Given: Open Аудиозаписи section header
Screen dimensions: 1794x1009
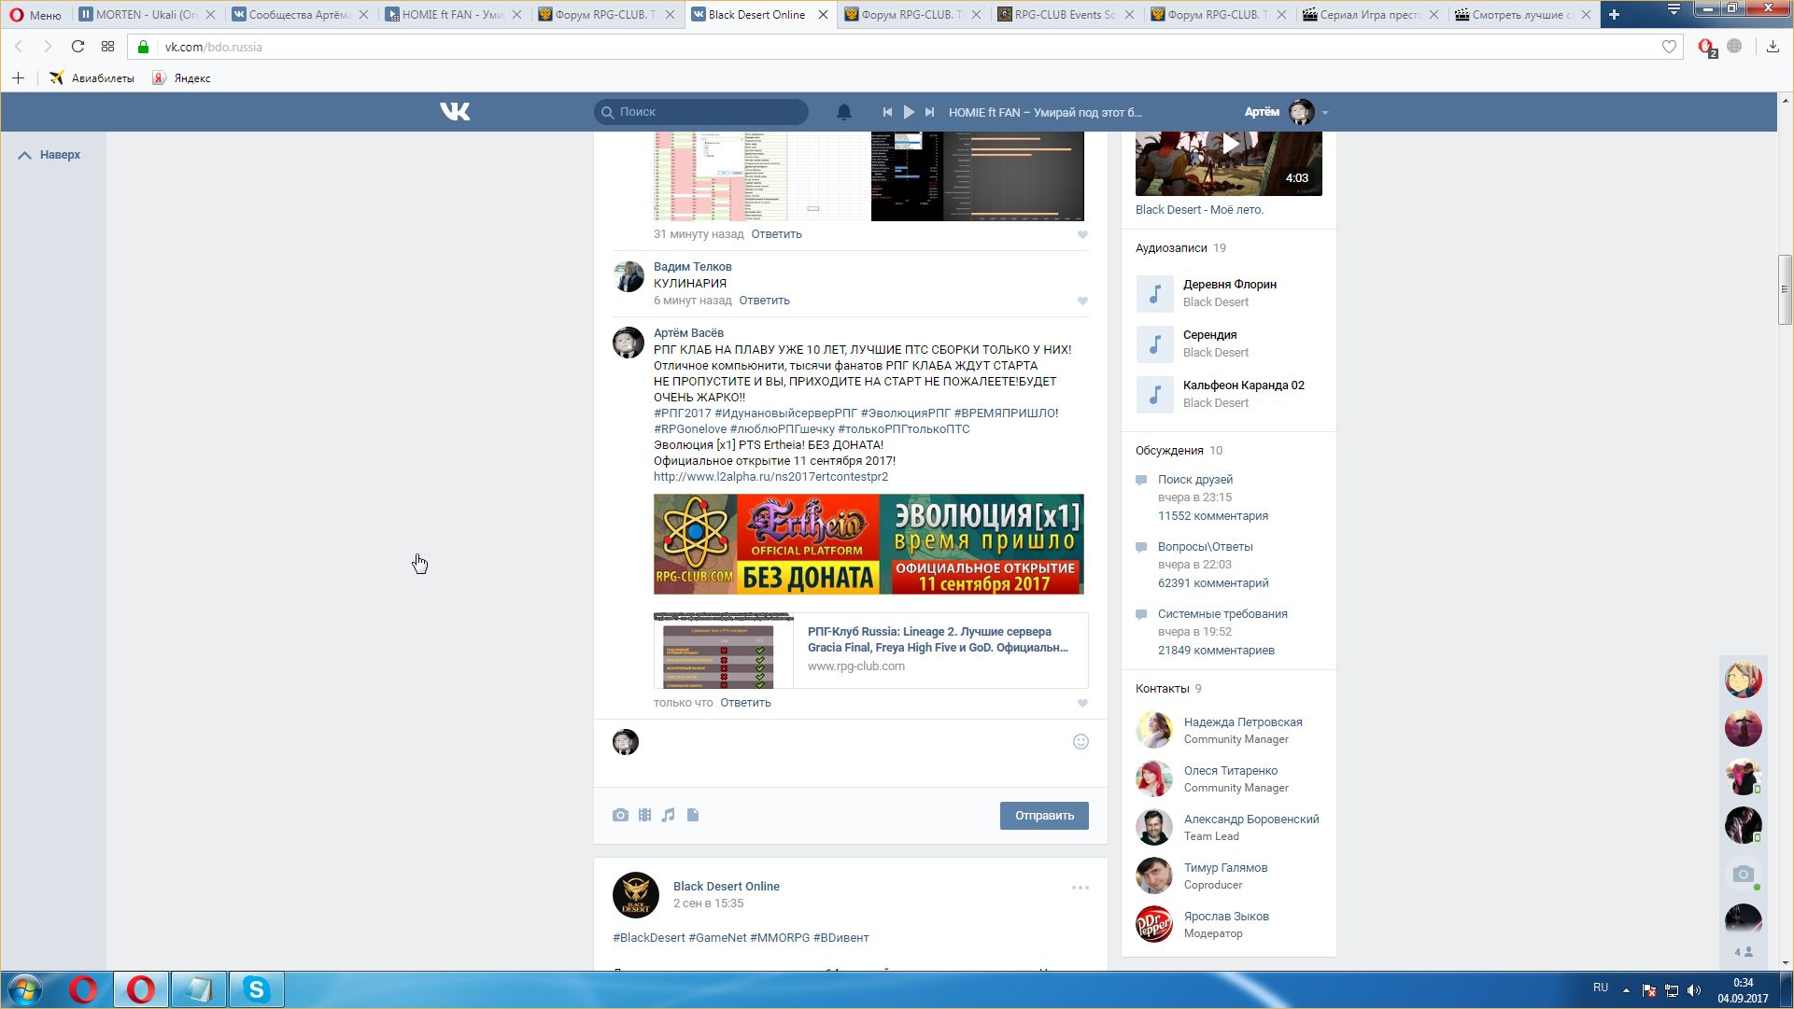Looking at the screenshot, I should tap(1180, 248).
